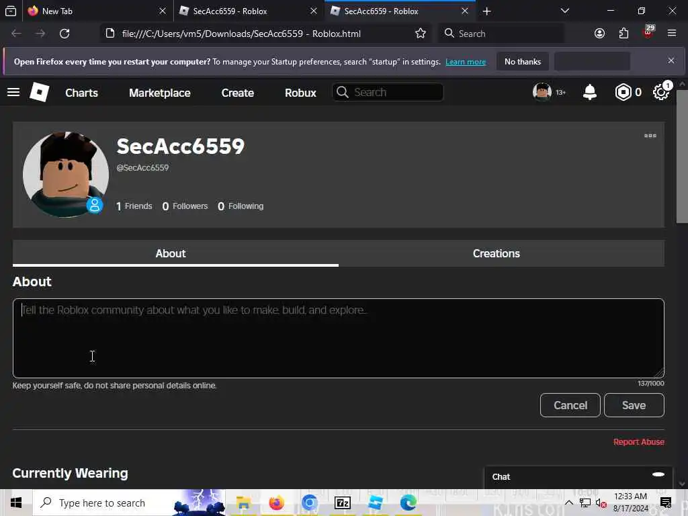Image resolution: width=688 pixels, height=516 pixels.
Task: Open File Explorer from the taskbar
Action: click(243, 503)
